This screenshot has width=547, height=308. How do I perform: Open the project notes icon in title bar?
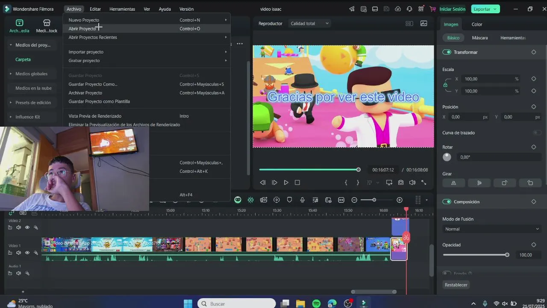tap(363, 9)
